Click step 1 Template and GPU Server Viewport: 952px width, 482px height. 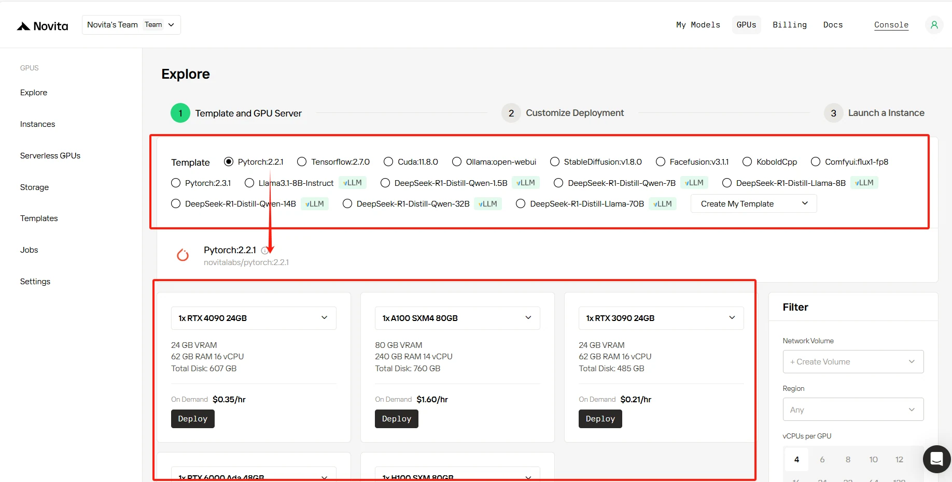(x=236, y=113)
